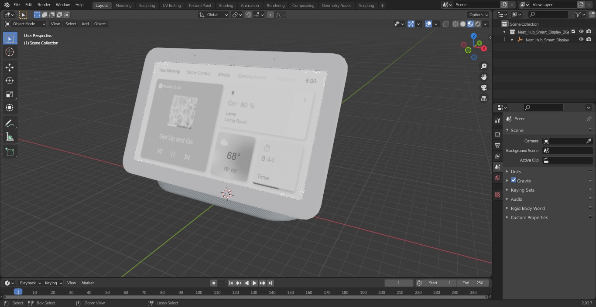Viewport: 596px width, 307px height.
Task: Open Playback dropdown in timeline
Action: coord(30,283)
